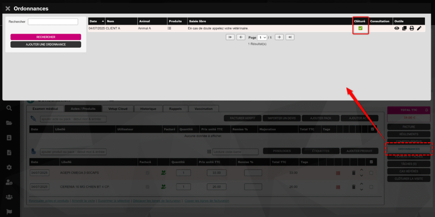Print the ordonnance using the printer icon
The image size is (435, 217).
[x=412, y=28]
